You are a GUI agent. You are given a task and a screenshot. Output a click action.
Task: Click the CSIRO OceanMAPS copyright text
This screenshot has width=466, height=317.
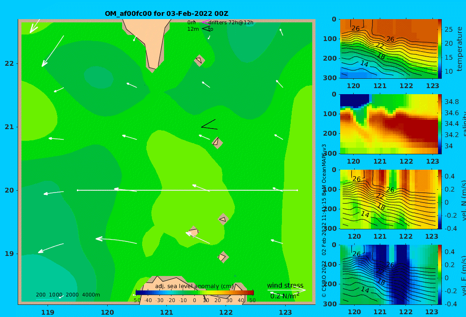(x=324, y=221)
